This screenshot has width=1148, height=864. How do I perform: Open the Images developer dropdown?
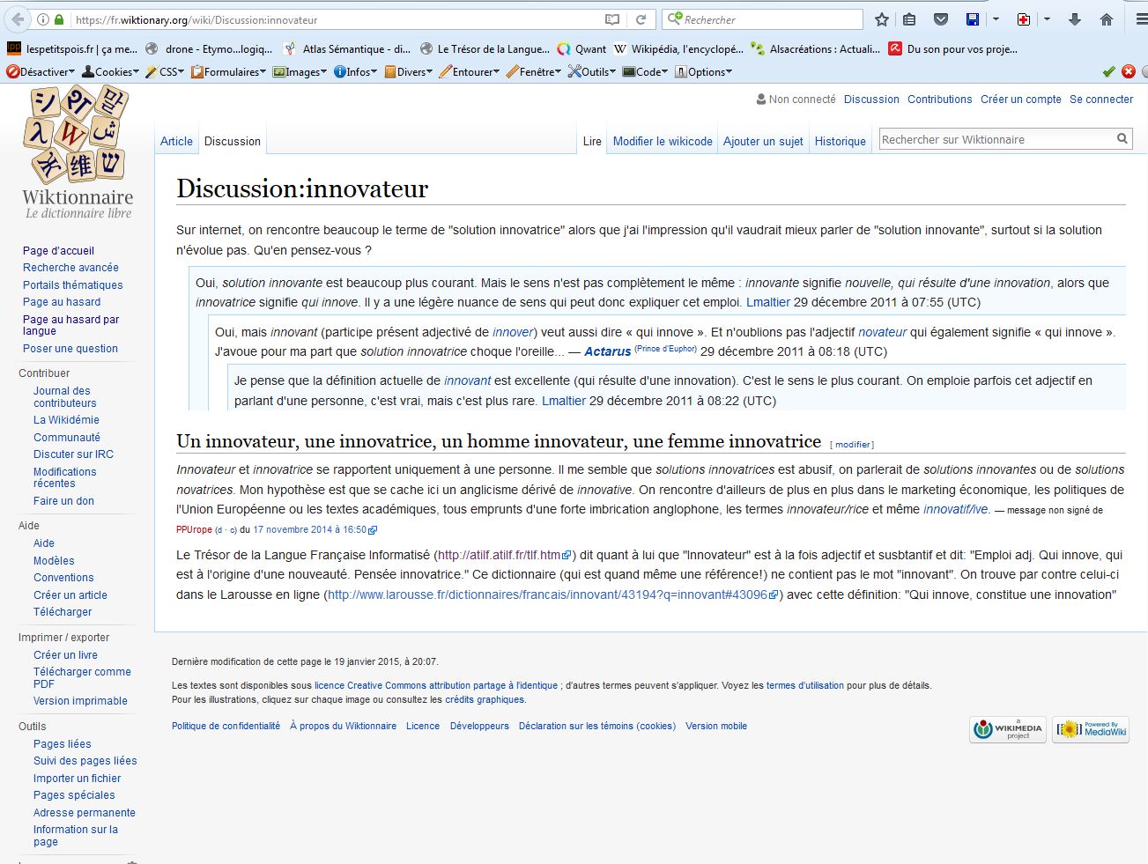tap(300, 72)
